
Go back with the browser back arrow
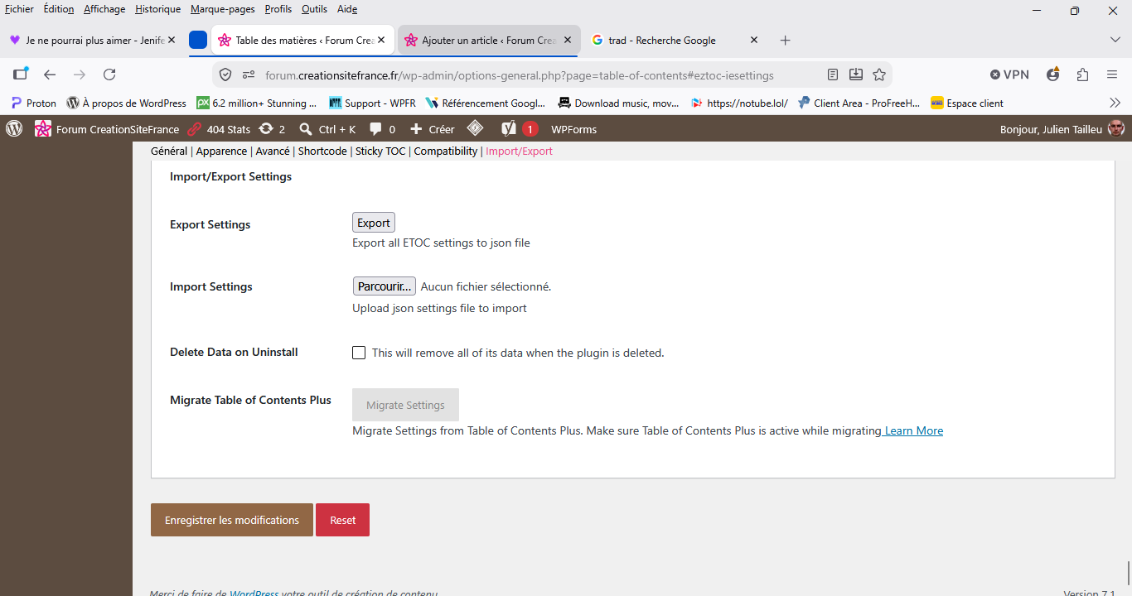point(50,74)
